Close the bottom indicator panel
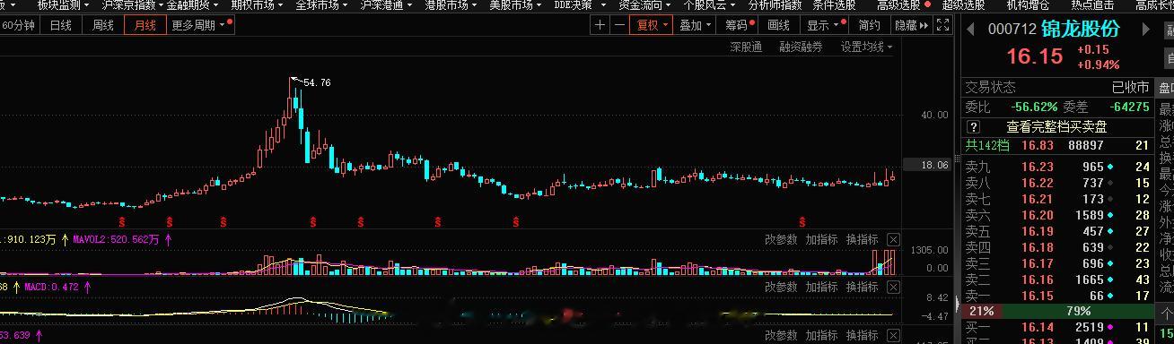 pyautogui.click(x=893, y=336)
